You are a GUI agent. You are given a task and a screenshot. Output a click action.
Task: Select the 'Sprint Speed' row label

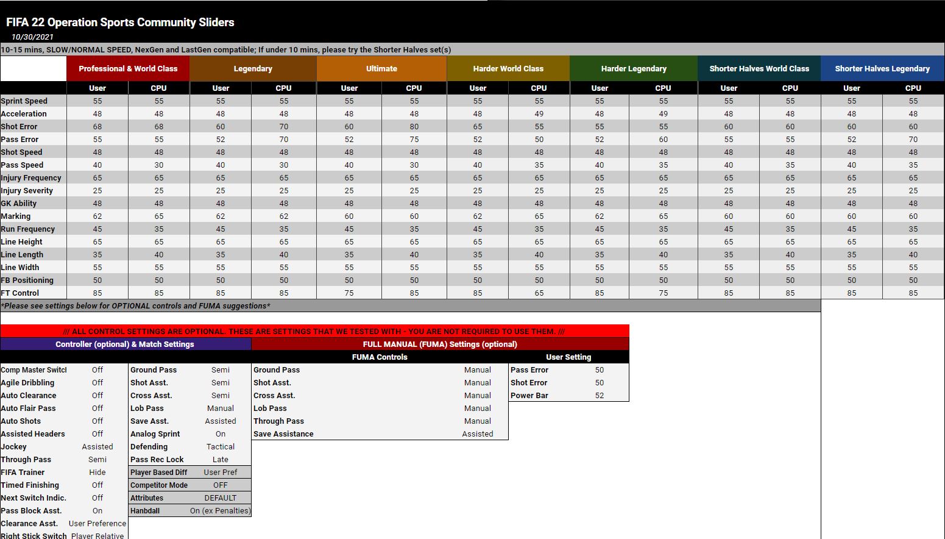pos(24,101)
